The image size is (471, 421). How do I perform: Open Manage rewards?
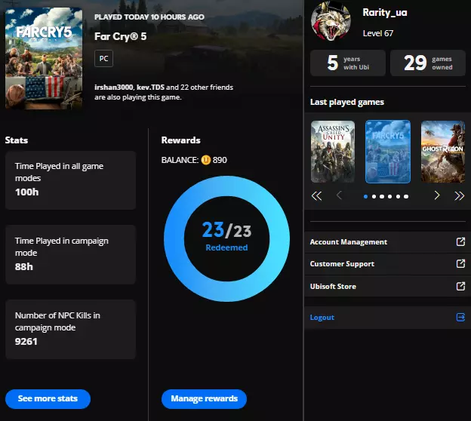tap(205, 399)
